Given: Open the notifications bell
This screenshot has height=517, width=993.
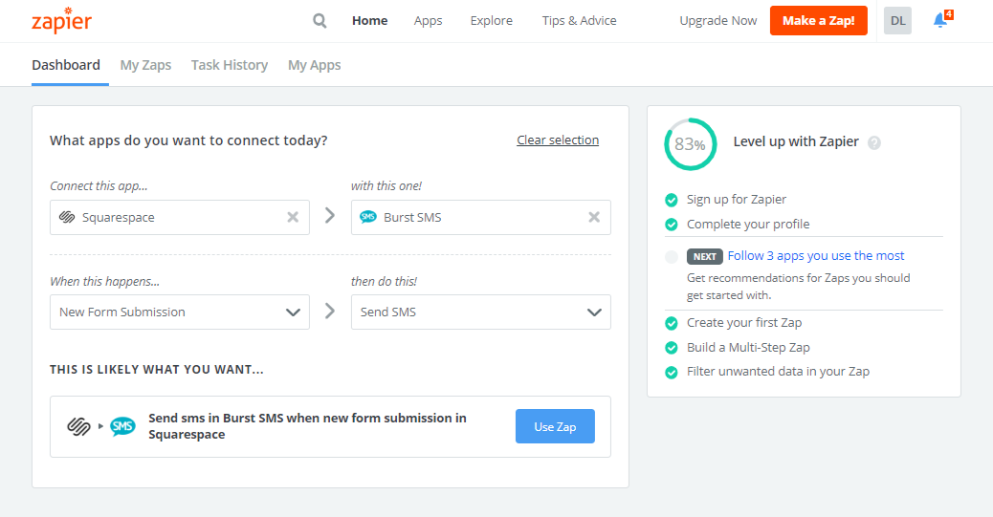Looking at the screenshot, I should (940, 20).
